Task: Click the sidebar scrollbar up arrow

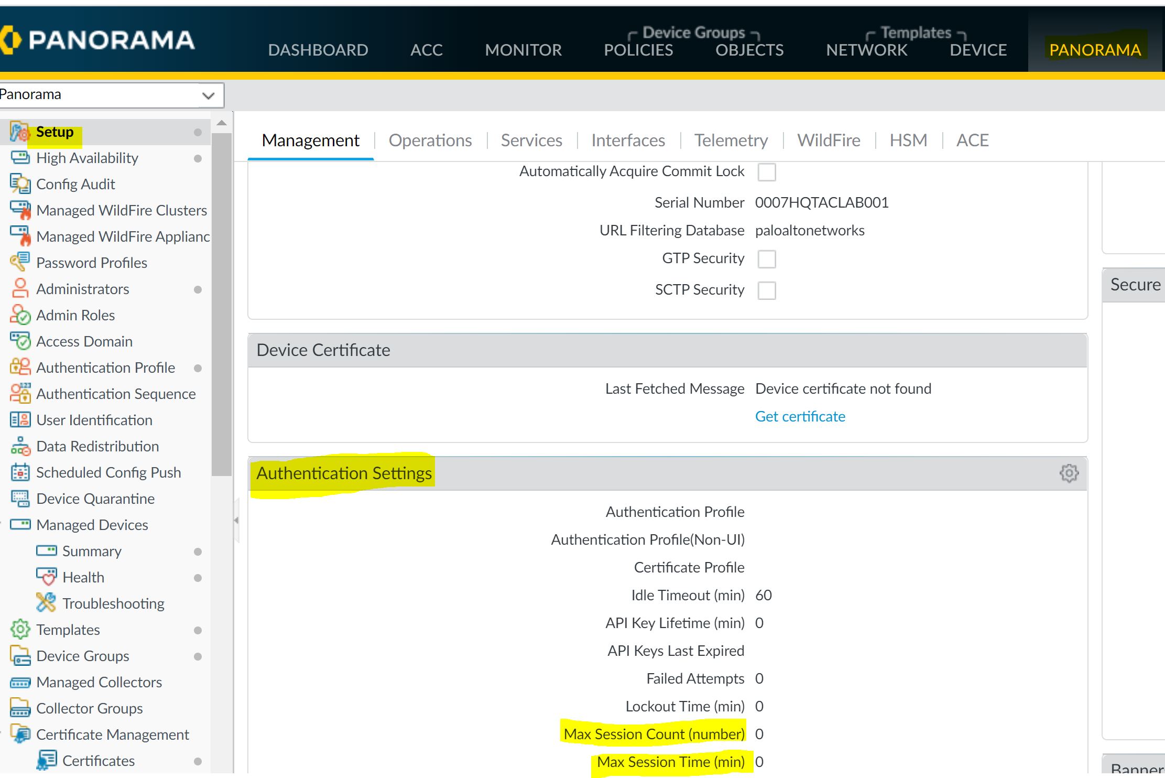Action: click(x=222, y=123)
